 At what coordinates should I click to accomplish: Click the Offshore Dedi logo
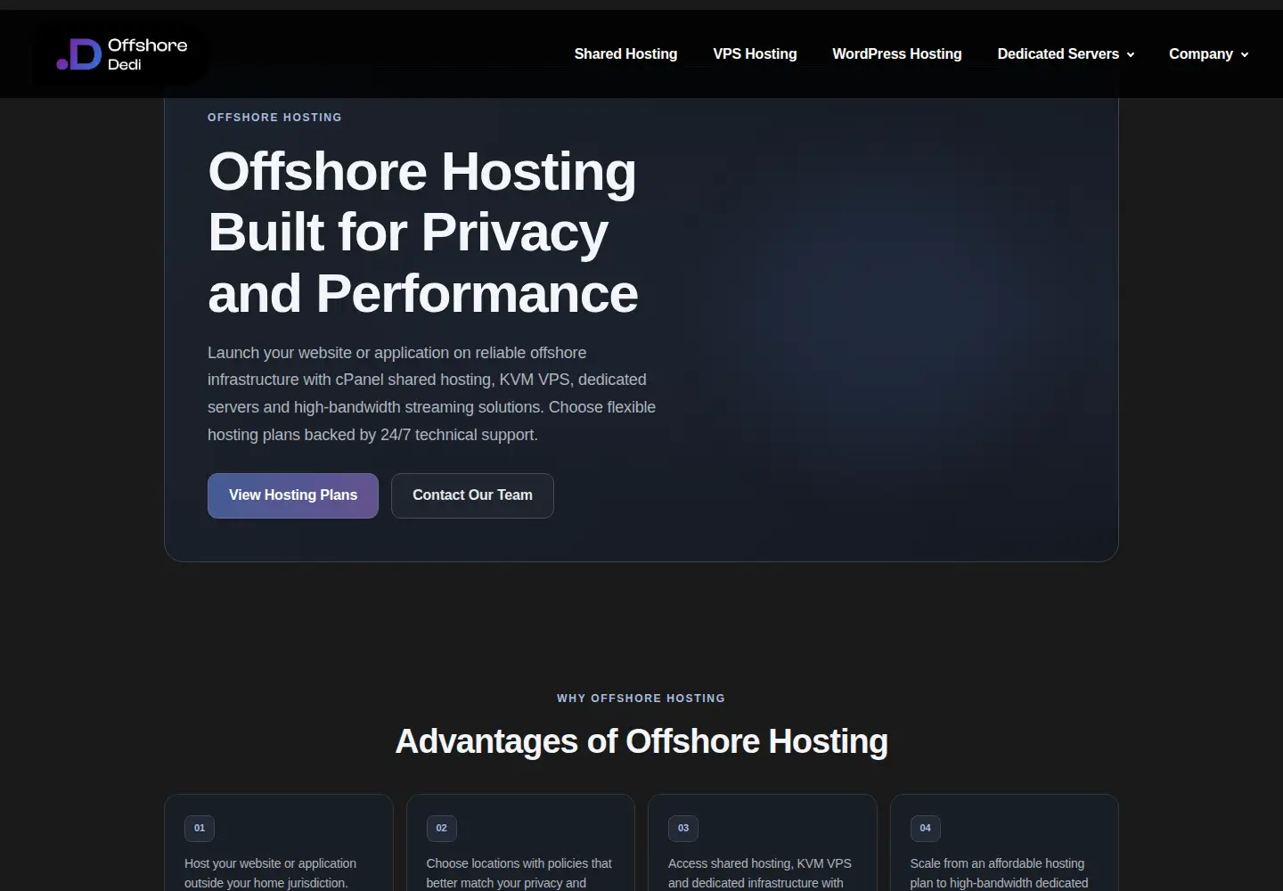point(122,54)
